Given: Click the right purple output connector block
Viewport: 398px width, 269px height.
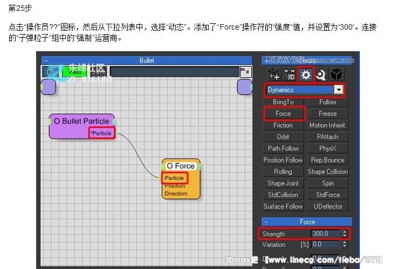Looking at the screenshot, I should click(244, 86).
